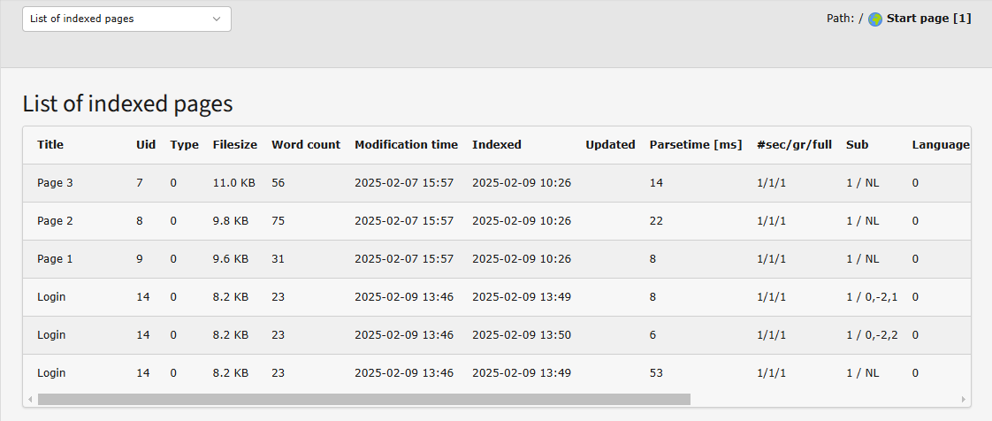Viewport: 992px width, 421px height.
Task: Click the left arrow of horizontal scrollbar
Action: coord(31,399)
